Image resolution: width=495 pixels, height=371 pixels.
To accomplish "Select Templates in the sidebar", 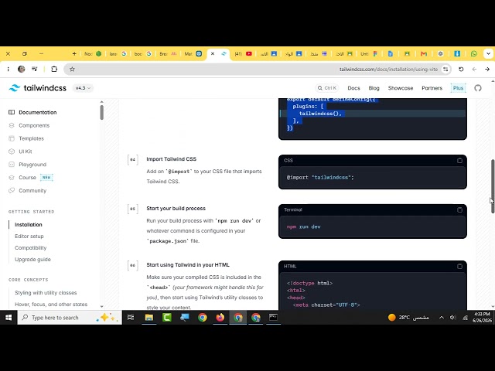I will click(x=26, y=138).
